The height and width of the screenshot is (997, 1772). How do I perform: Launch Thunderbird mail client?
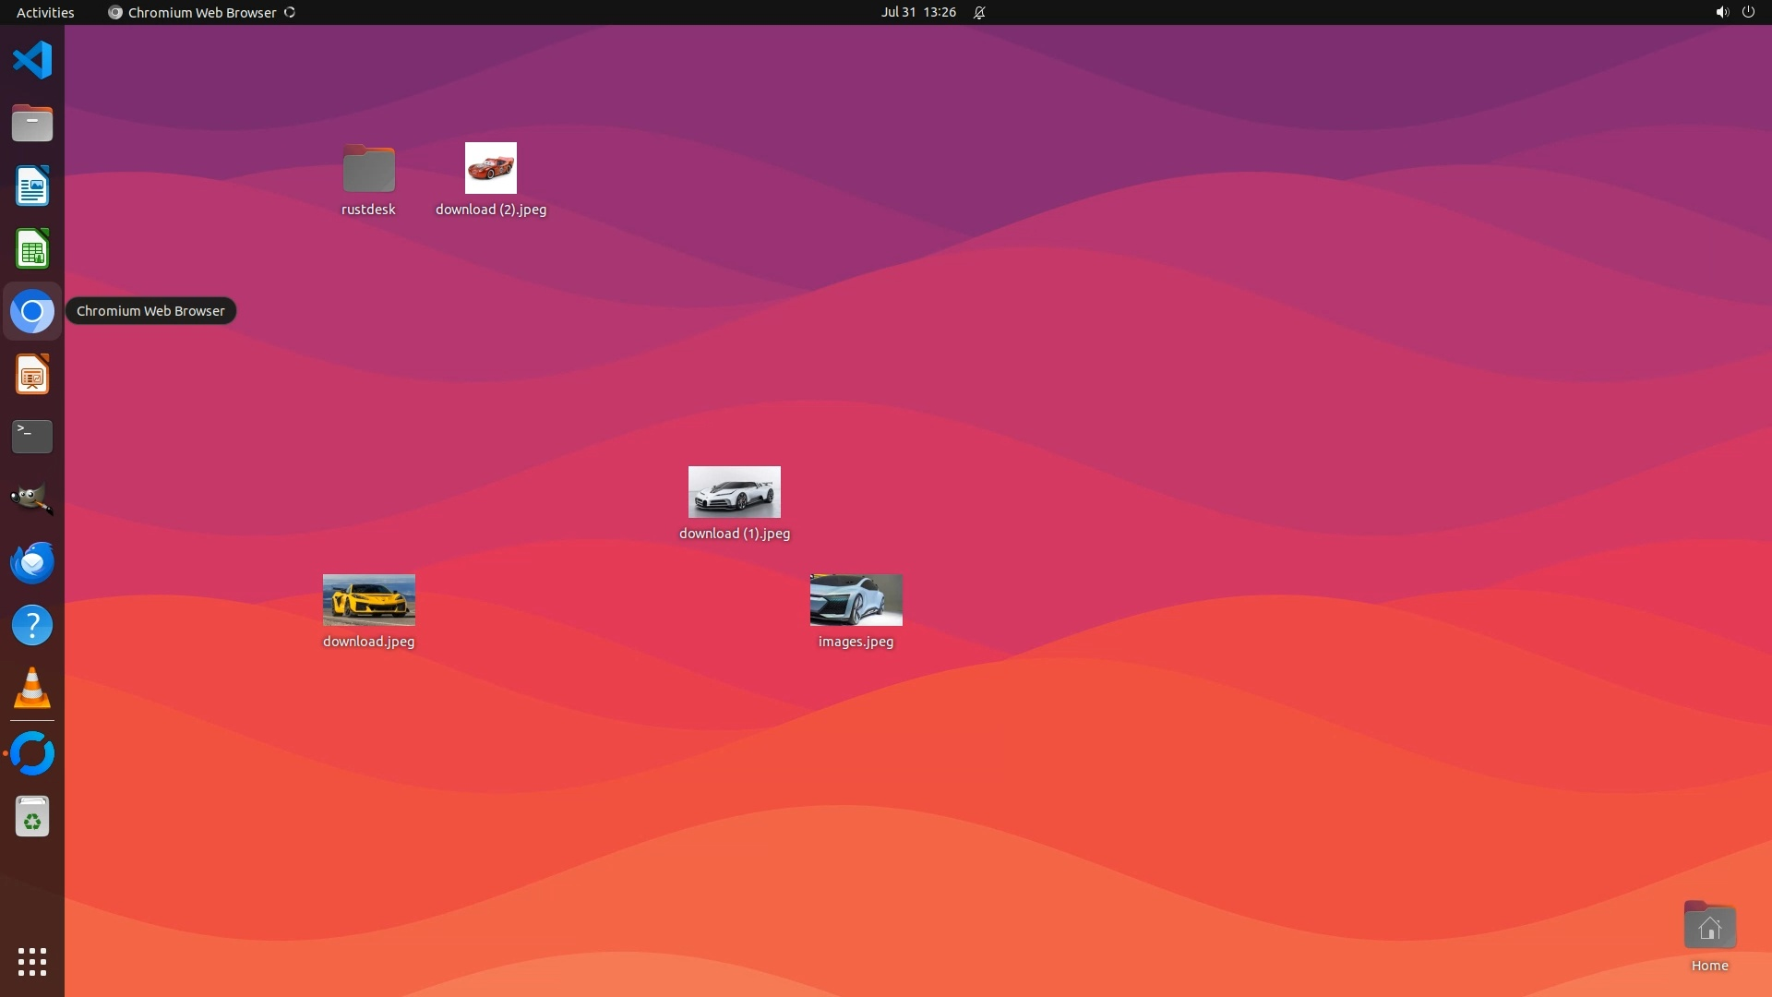(32, 562)
